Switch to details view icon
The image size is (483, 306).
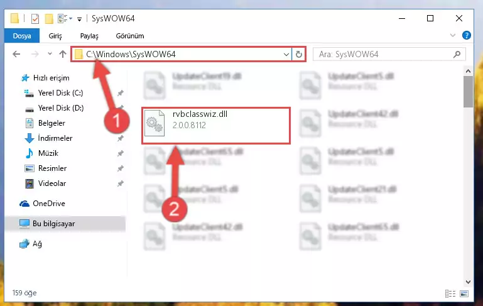tap(450, 293)
